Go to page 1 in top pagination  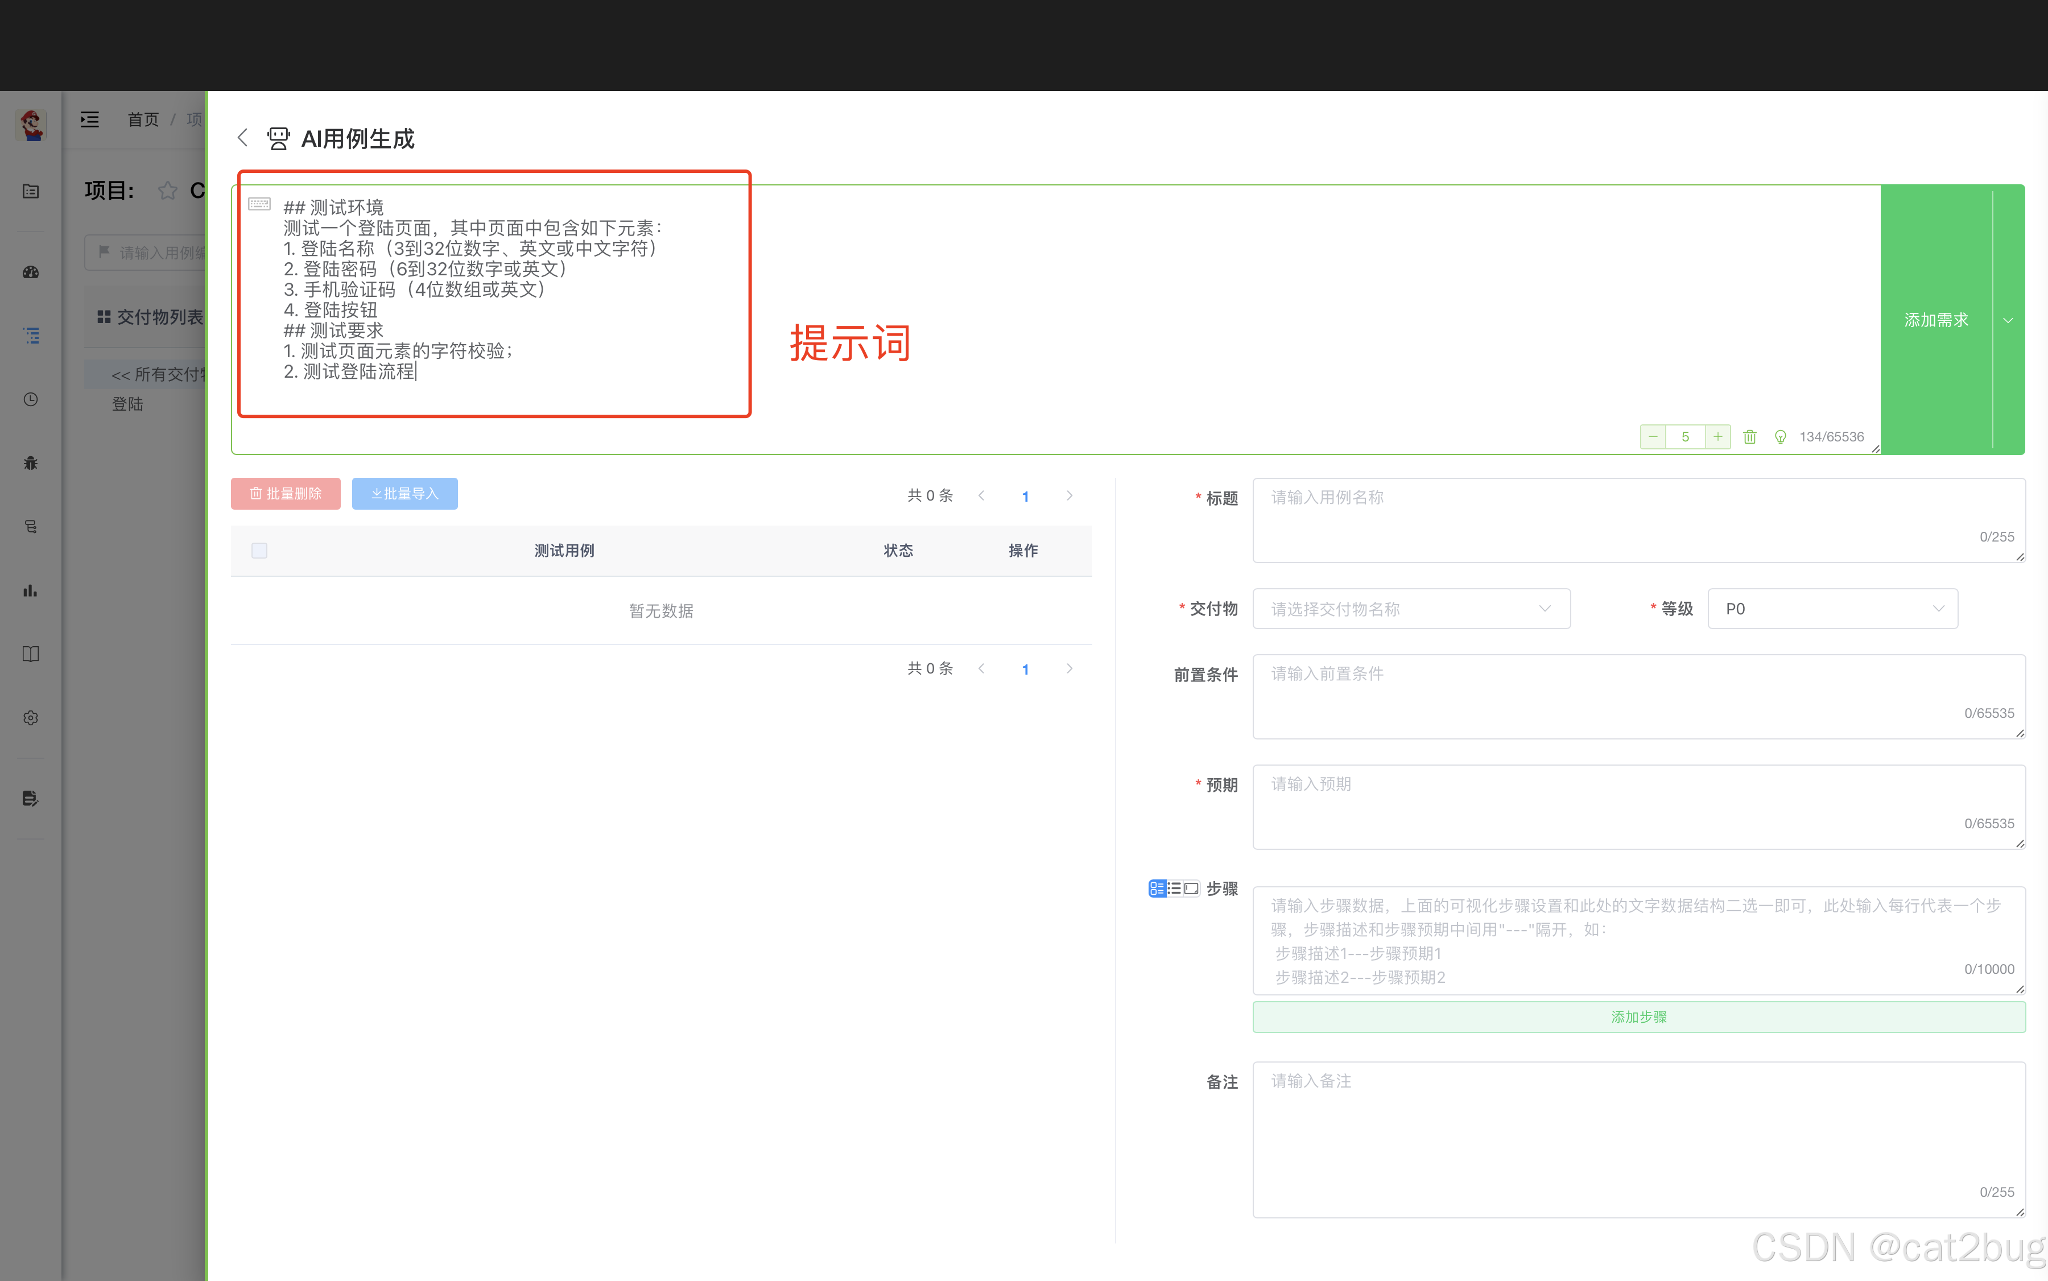click(1025, 495)
